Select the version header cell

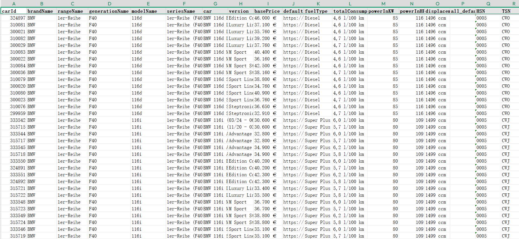pos(240,11)
